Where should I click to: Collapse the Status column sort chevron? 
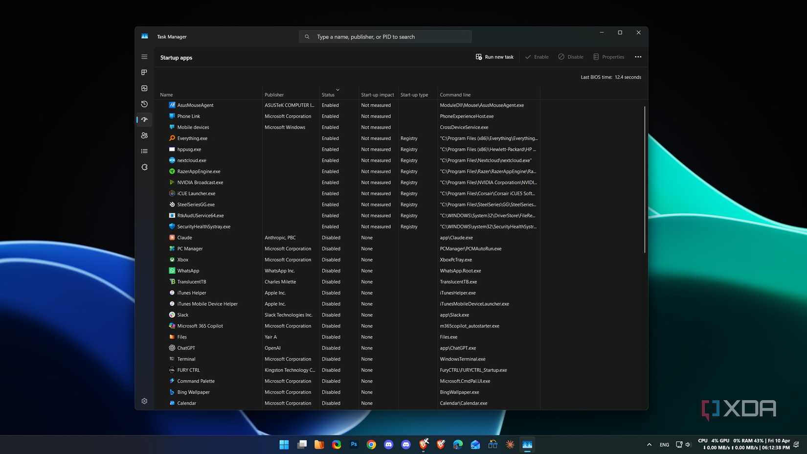(337, 90)
